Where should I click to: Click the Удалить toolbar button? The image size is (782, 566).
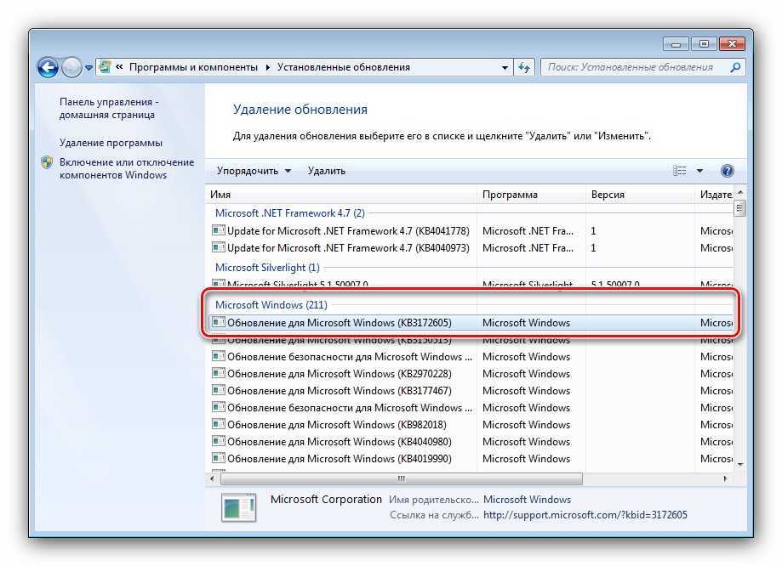pyautogui.click(x=327, y=171)
